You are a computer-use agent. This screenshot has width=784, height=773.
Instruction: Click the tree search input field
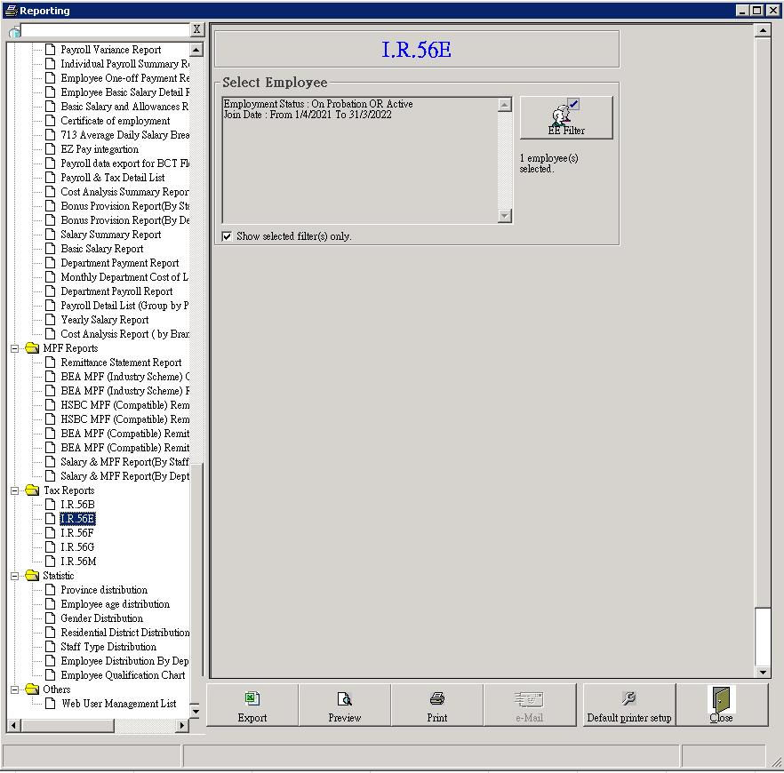[105, 30]
